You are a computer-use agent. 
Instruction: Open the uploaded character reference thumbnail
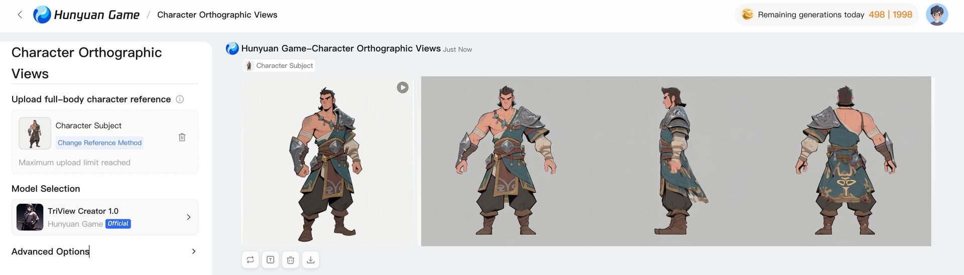pos(35,133)
